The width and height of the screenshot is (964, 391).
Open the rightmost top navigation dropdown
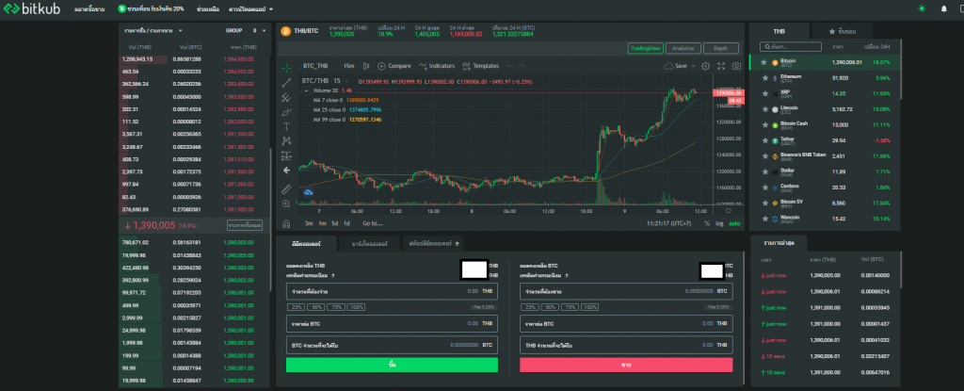(250, 9)
